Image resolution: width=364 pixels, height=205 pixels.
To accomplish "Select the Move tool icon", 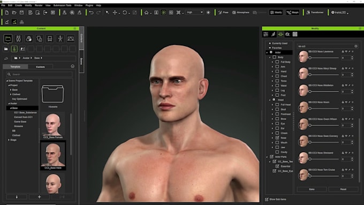I will (x=115, y=12).
